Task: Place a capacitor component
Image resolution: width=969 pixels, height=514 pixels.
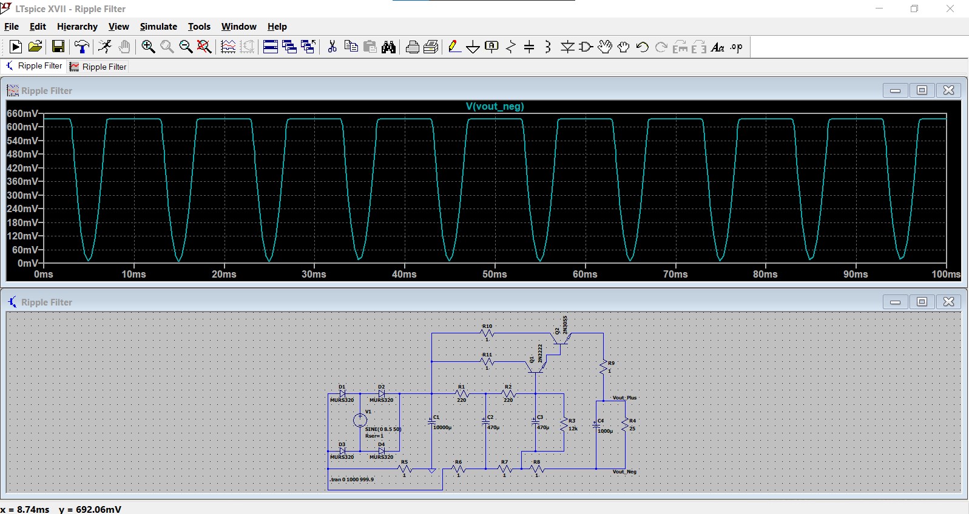Action: click(x=530, y=47)
